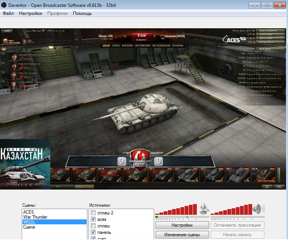This screenshot has height=240, width=288.
Task: Click the daventor[ACES] player name
Action: pyautogui.click(x=175, y=36)
